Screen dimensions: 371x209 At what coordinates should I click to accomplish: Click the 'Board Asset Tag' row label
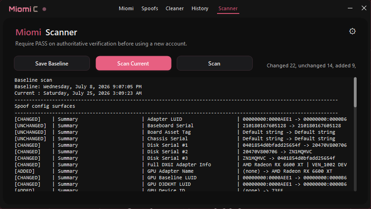click(x=169, y=132)
